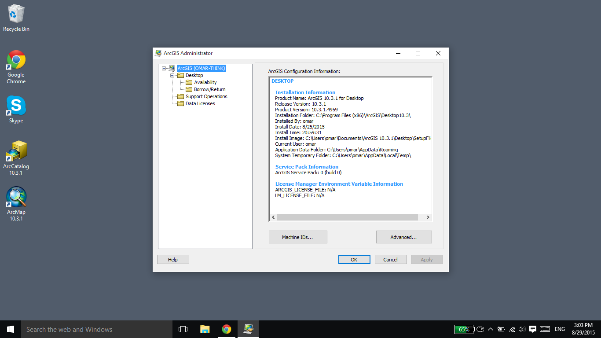This screenshot has height=338, width=601.
Task: Click the Cancel button
Action: (x=391, y=260)
